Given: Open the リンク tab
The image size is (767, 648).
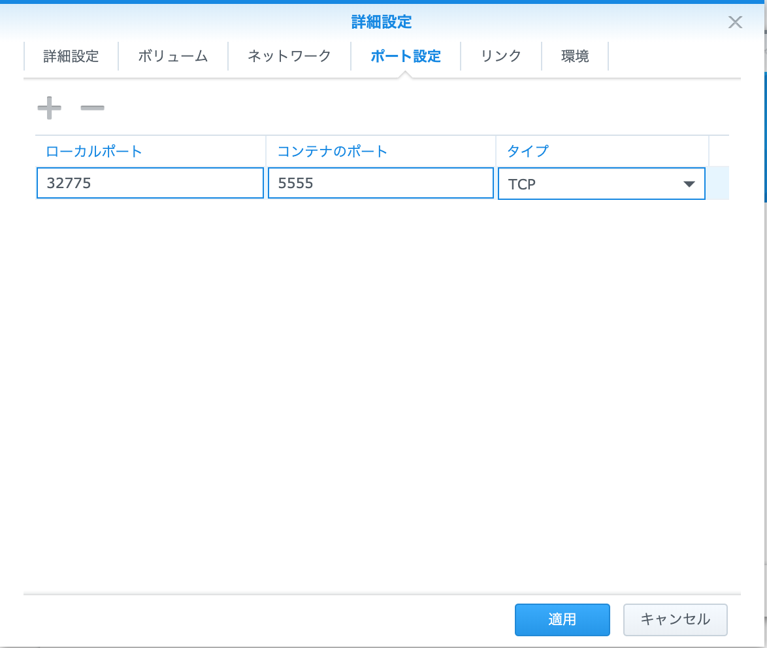Looking at the screenshot, I should 501,56.
